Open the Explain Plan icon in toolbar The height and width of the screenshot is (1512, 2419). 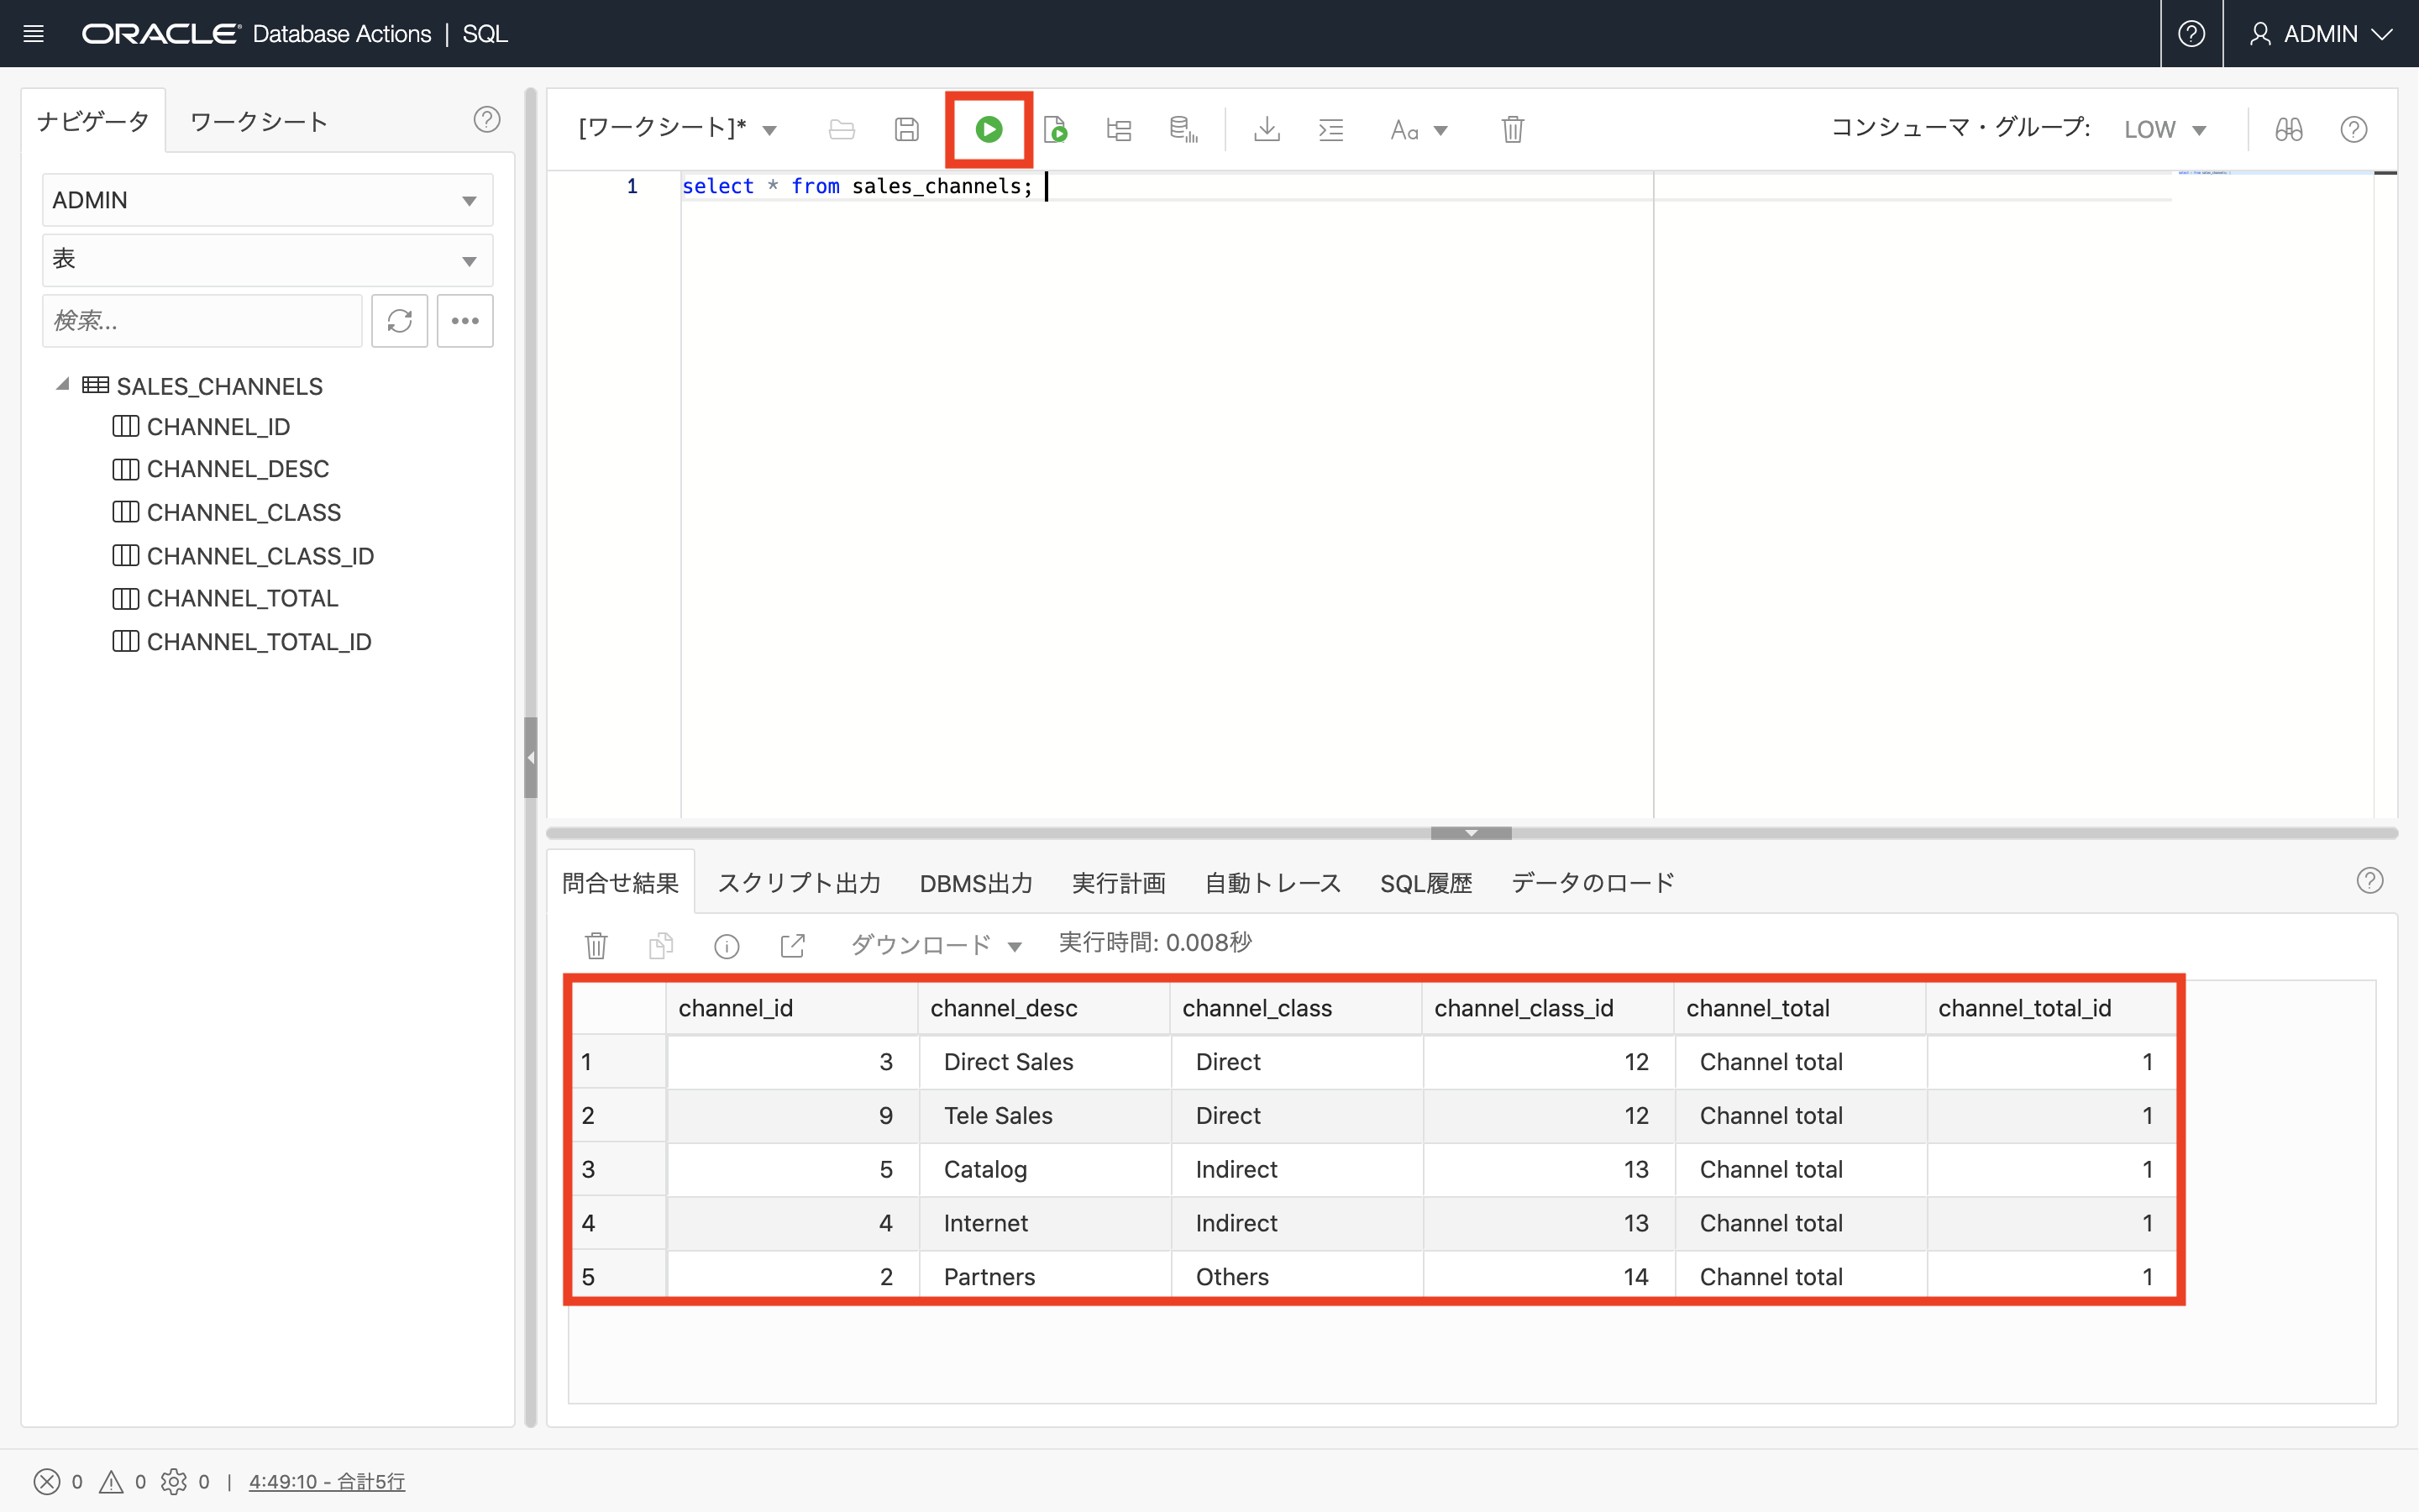click(x=1119, y=129)
